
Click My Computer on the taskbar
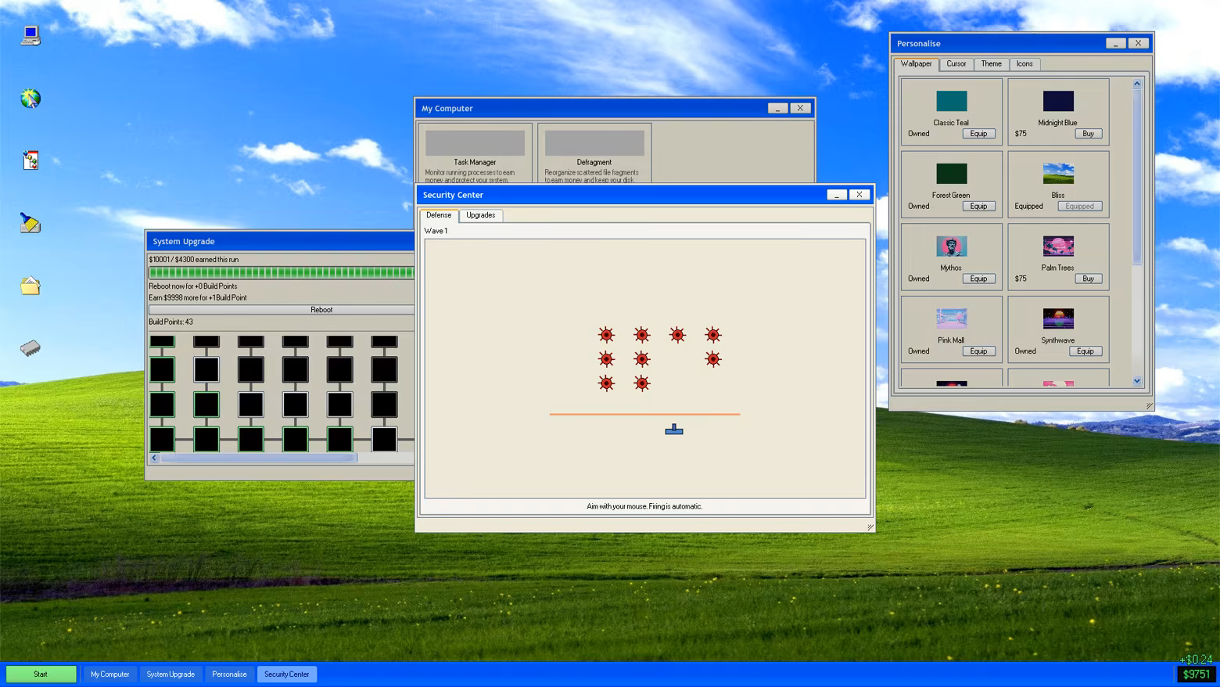(109, 674)
